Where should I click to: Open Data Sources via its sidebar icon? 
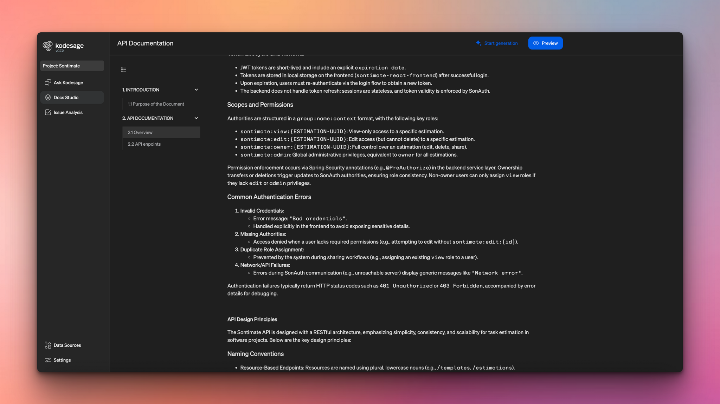point(48,345)
